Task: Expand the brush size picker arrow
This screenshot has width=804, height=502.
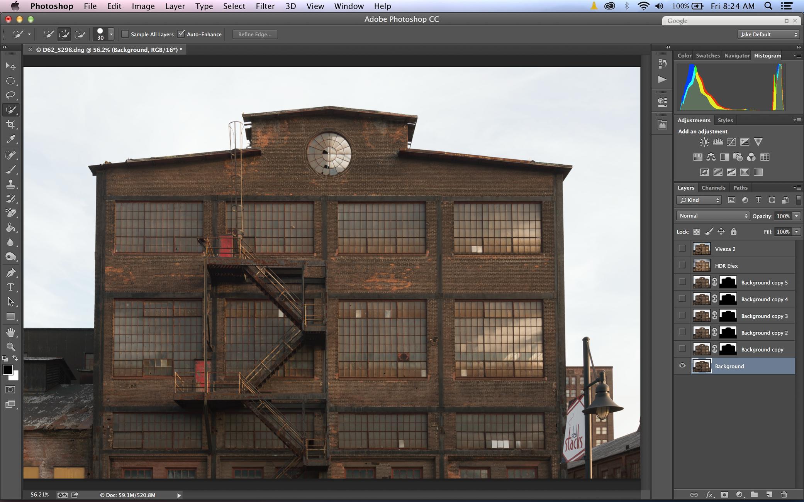Action: click(111, 34)
